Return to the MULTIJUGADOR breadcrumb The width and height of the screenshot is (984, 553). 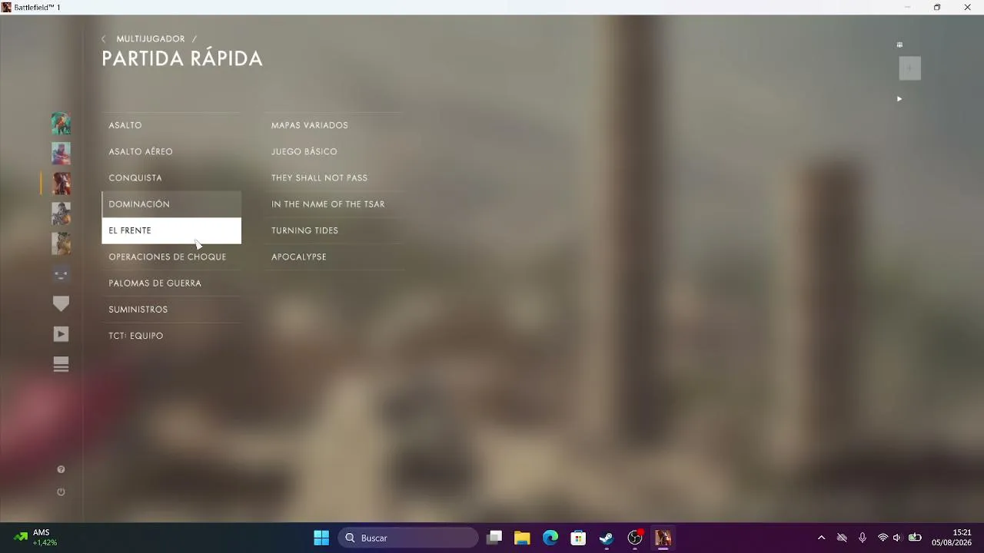tap(151, 39)
